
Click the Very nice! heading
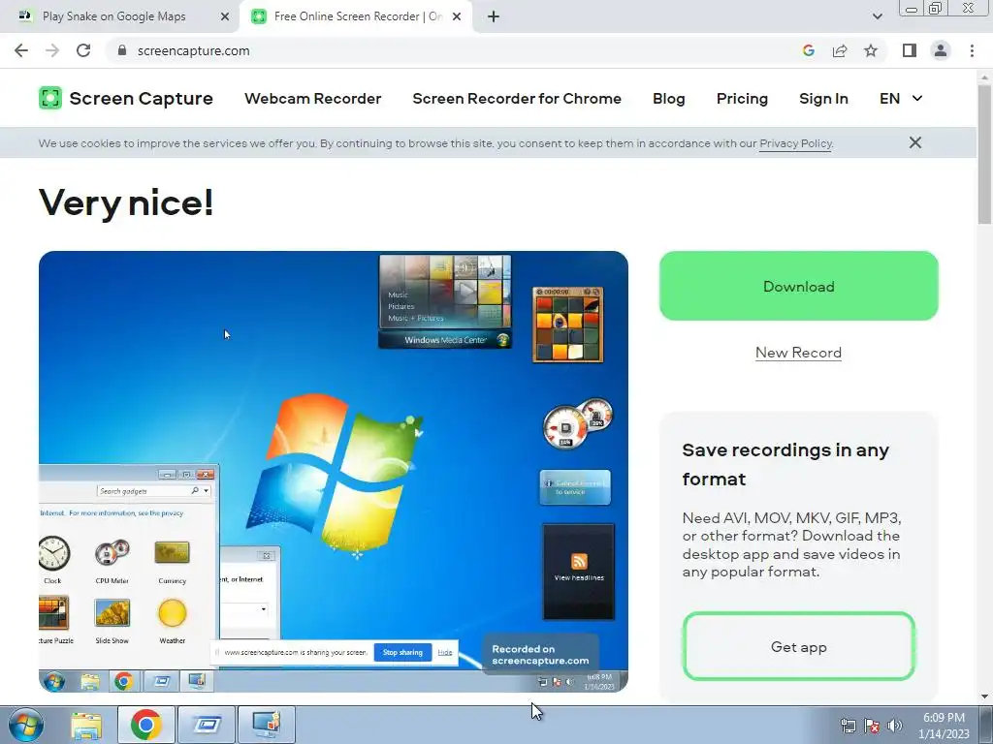point(126,202)
